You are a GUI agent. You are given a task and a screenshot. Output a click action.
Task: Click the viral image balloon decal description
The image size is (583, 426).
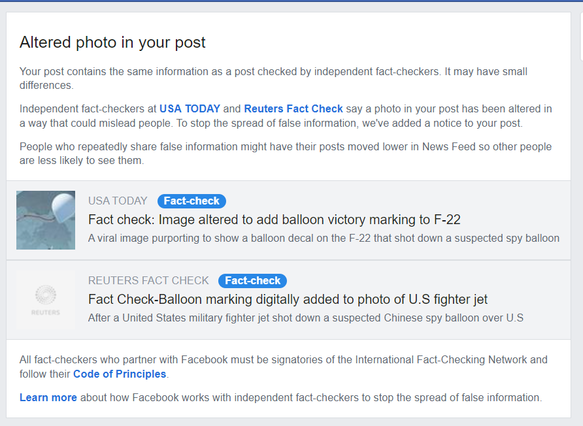click(x=324, y=238)
